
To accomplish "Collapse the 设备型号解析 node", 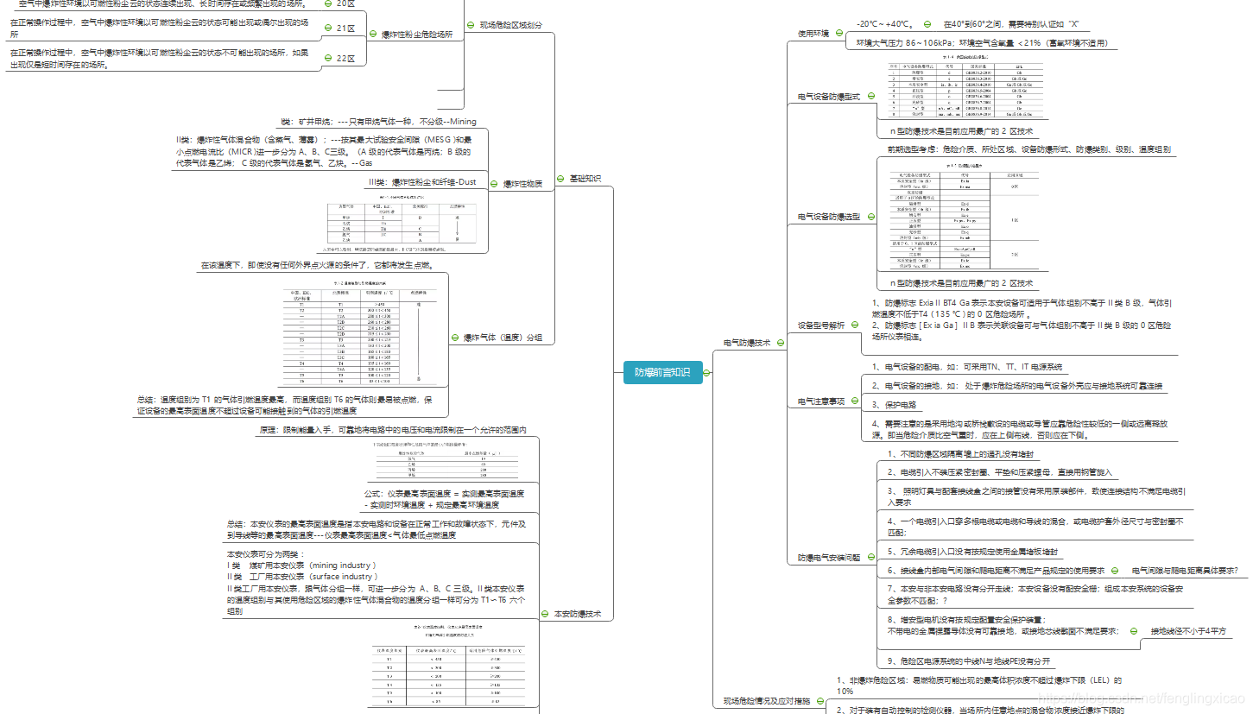I will point(854,325).
